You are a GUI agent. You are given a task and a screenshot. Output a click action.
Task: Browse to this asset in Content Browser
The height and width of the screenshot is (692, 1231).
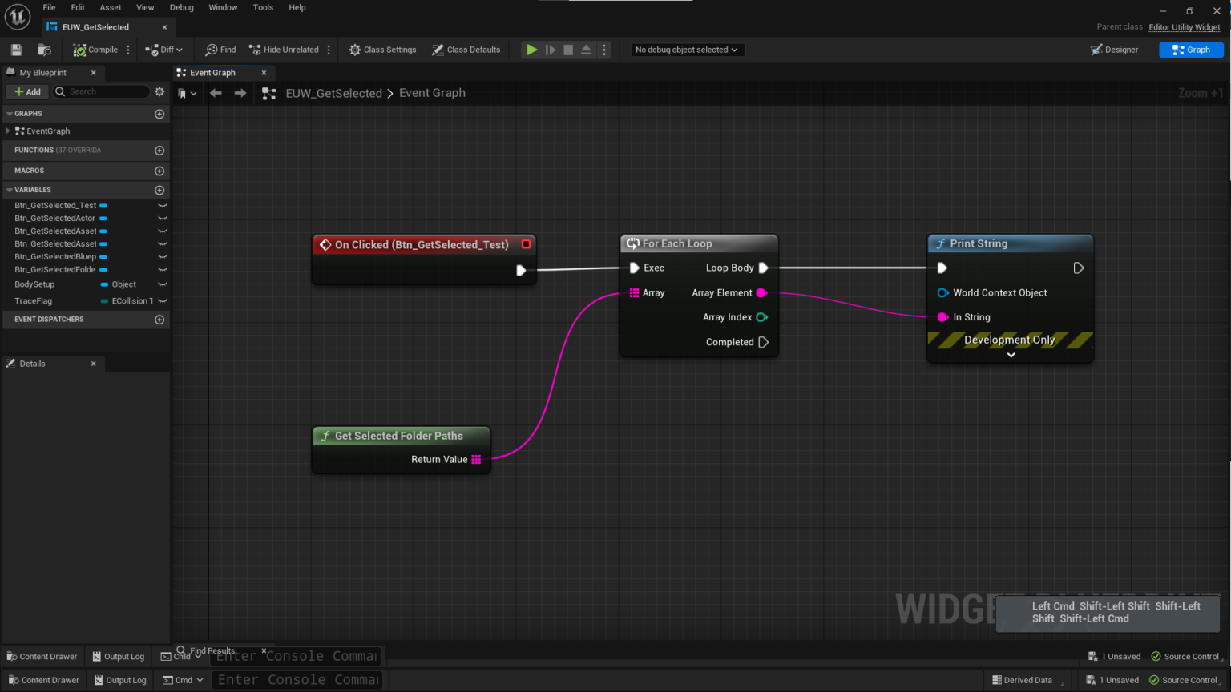coord(45,50)
